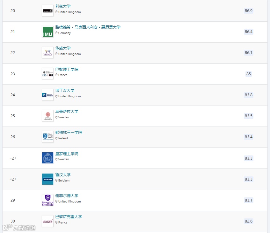Click the score 83.4

(x=248, y=137)
